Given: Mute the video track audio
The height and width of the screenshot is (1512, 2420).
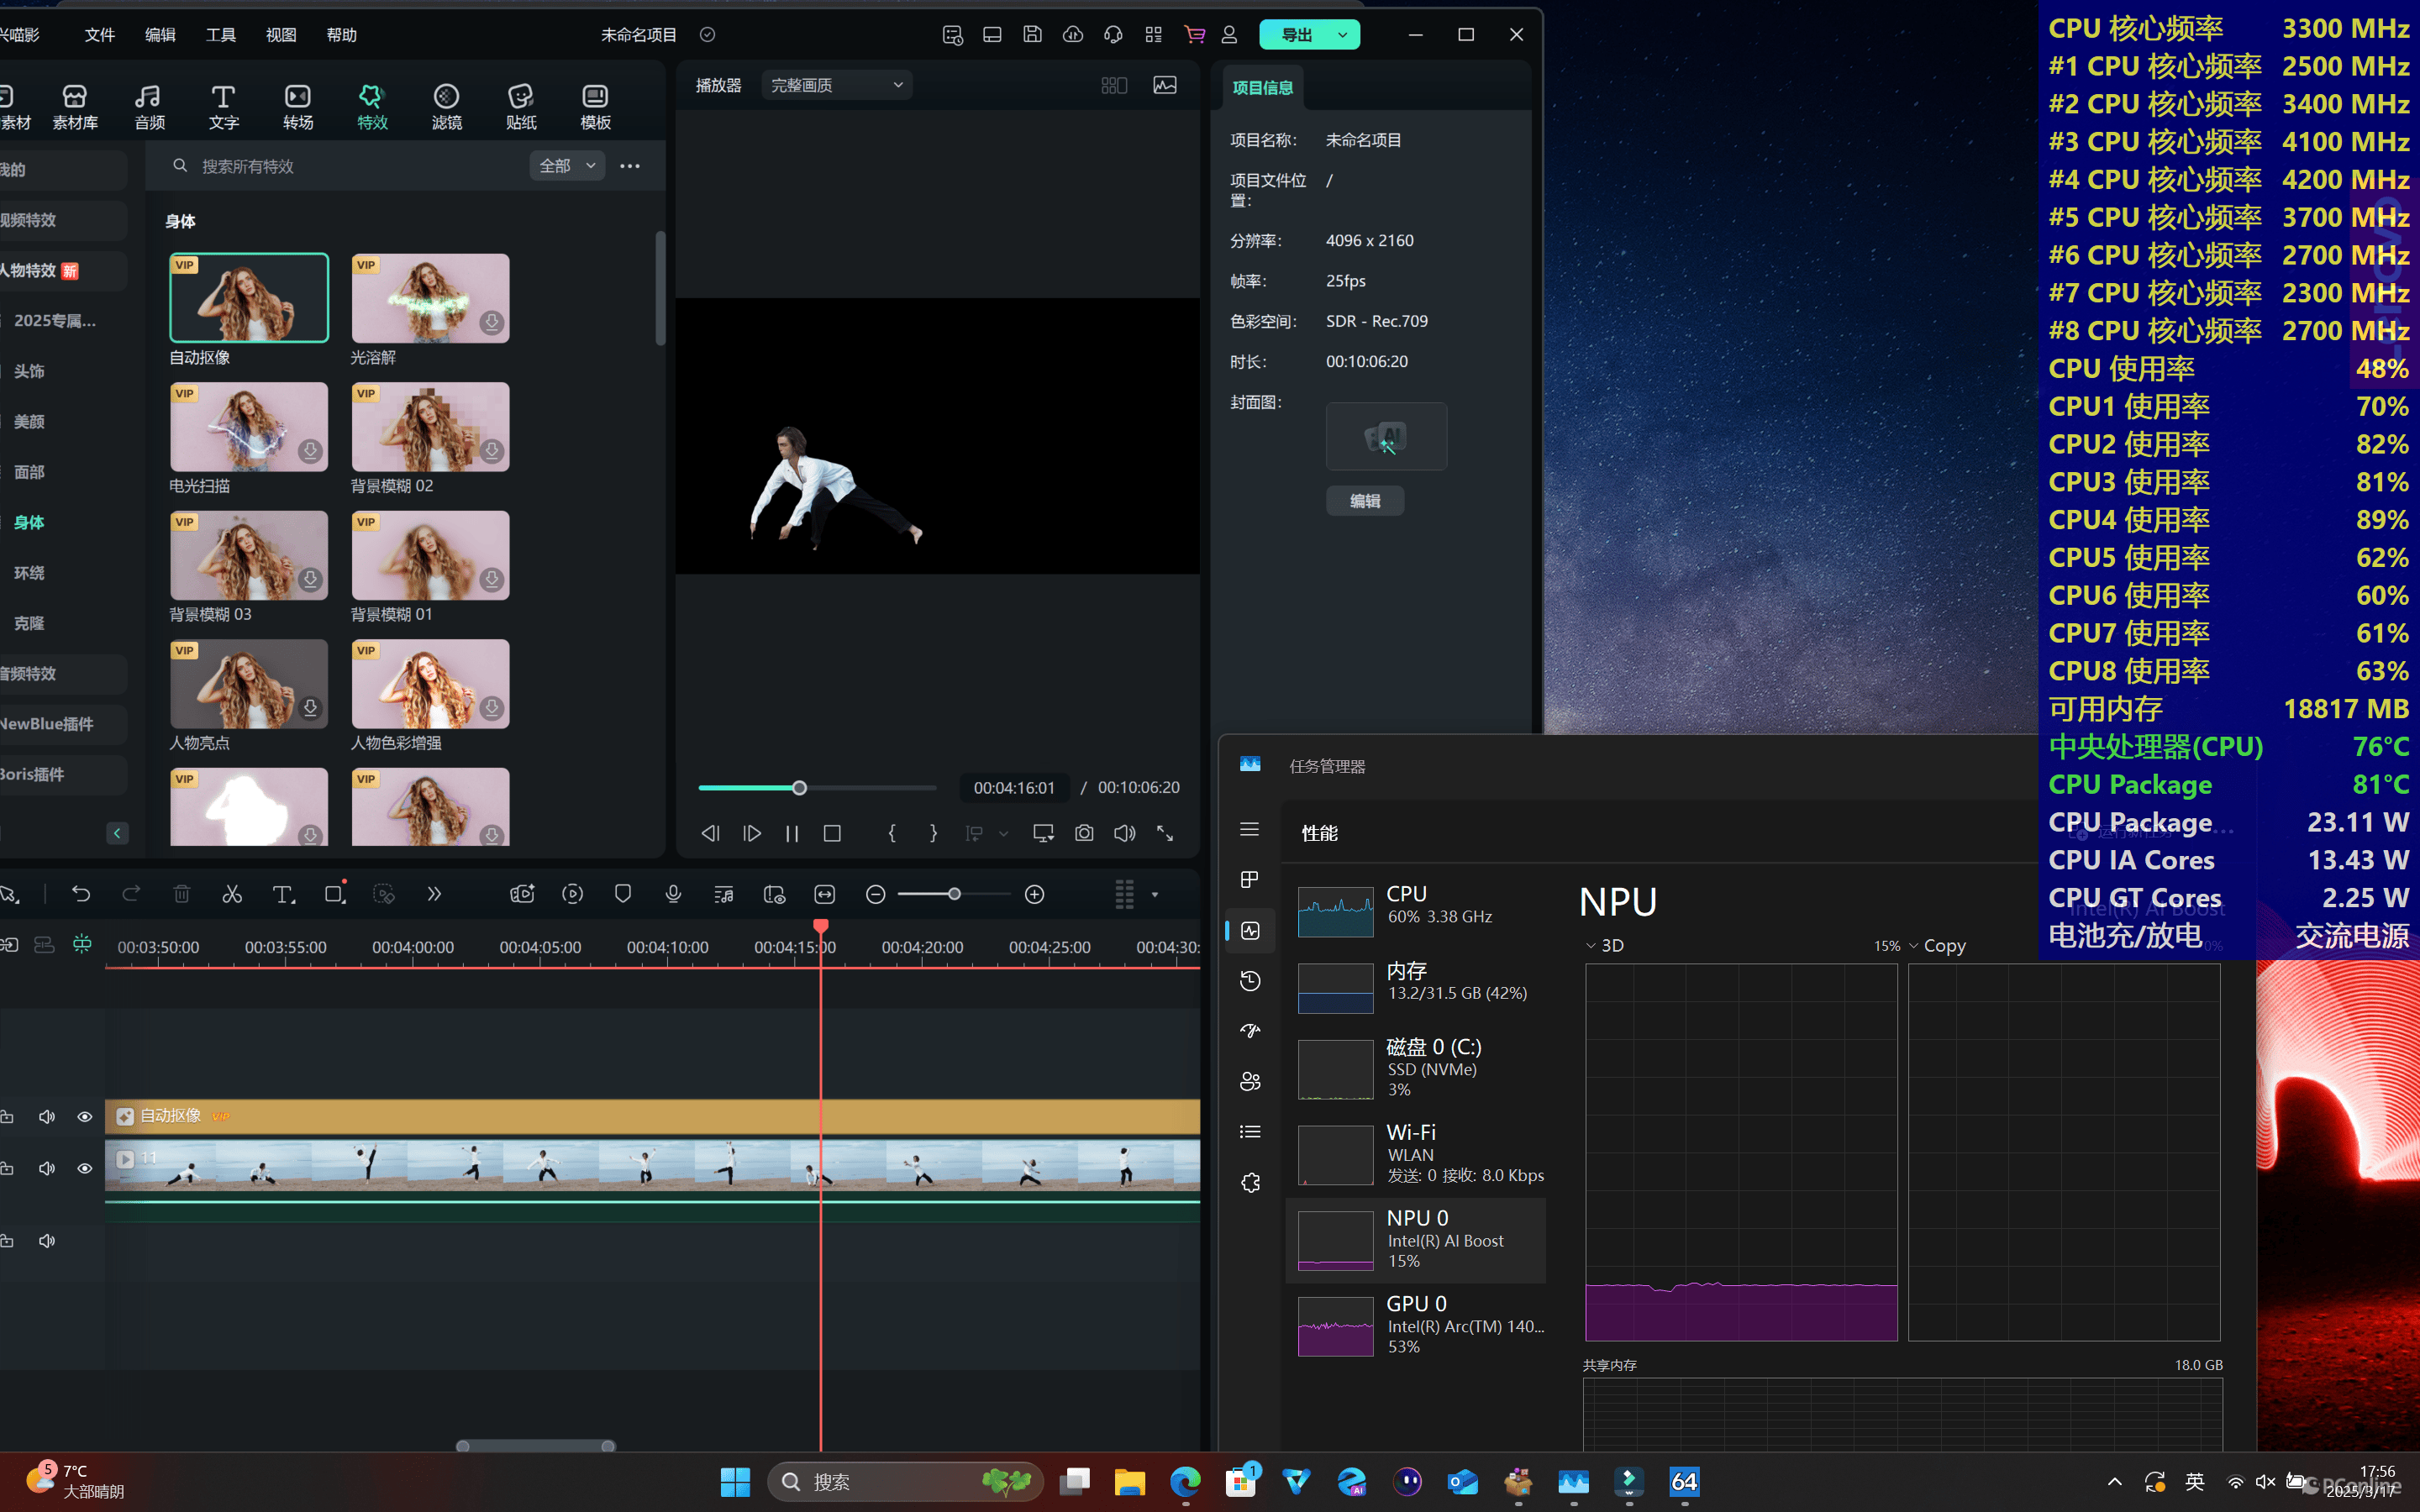Looking at the screenshot, I should pos(47,1168).
